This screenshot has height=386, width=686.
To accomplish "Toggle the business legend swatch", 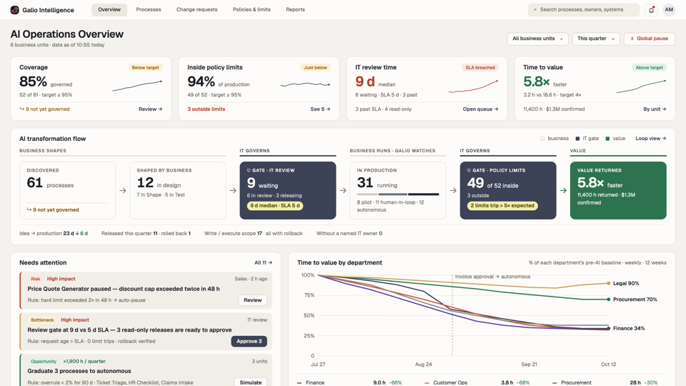I will (542, 139).
